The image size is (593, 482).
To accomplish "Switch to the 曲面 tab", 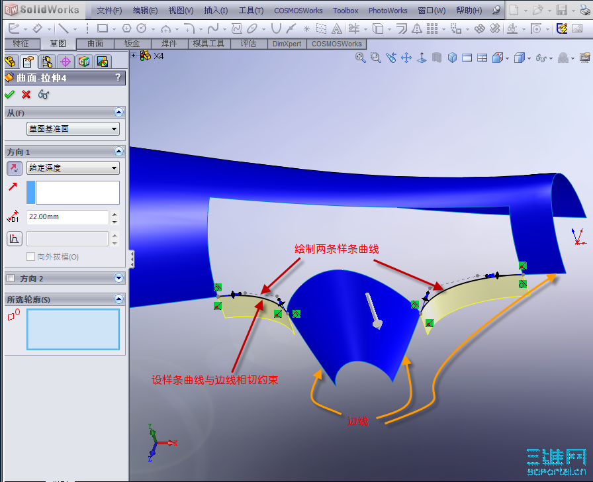I will 95,44.
